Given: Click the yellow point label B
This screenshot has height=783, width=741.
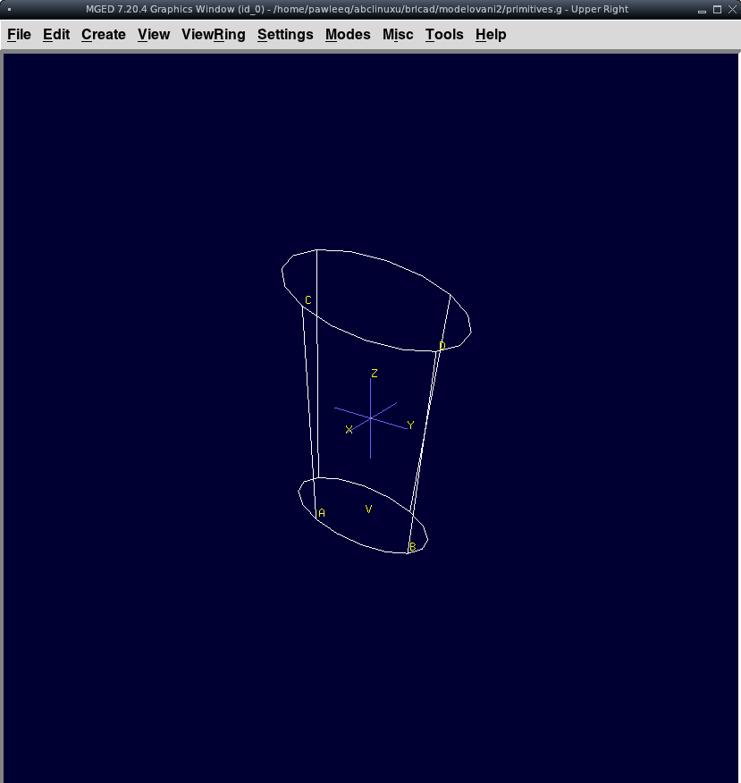Looking at the screenshot, I should tap(412, 547).
